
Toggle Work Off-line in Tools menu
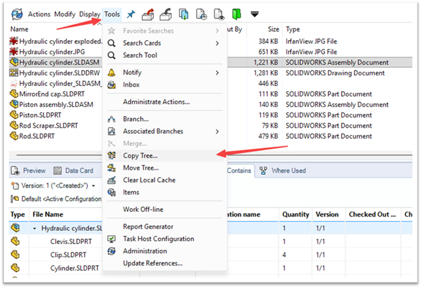[143, 209]
